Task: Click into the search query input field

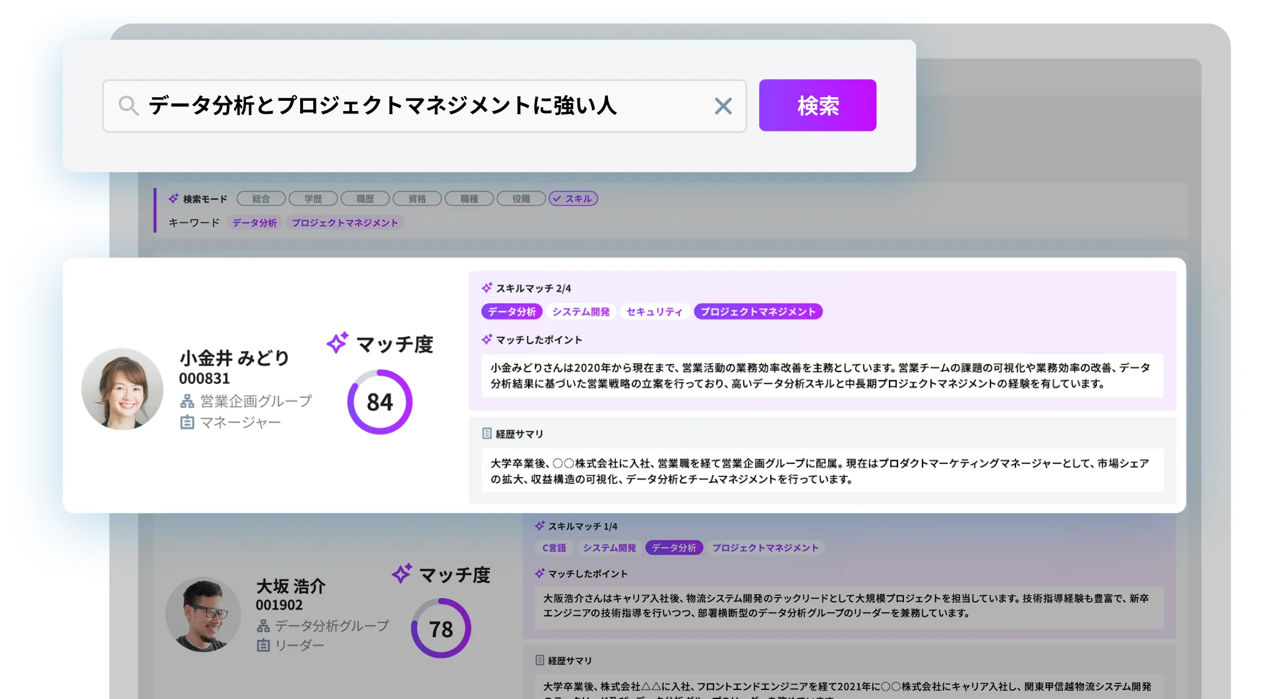Action: 420,106
